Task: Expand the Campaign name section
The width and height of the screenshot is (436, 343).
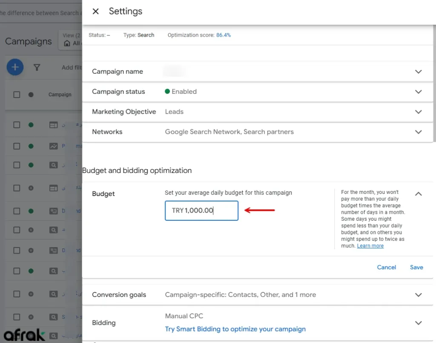Action: tap(418, 72)
